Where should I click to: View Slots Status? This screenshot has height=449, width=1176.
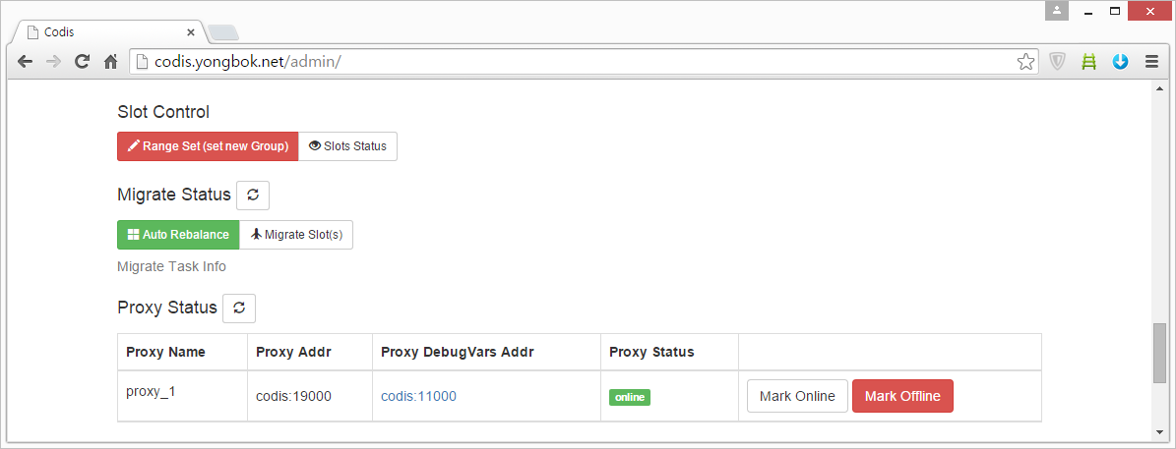(x=348, y=146)
